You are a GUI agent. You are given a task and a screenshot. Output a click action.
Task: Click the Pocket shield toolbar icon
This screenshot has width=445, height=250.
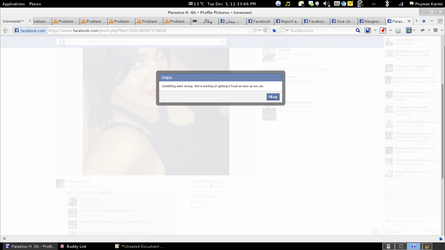point(436,30)
